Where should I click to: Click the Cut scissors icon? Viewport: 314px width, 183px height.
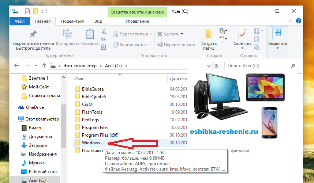[x=104, y=31]
